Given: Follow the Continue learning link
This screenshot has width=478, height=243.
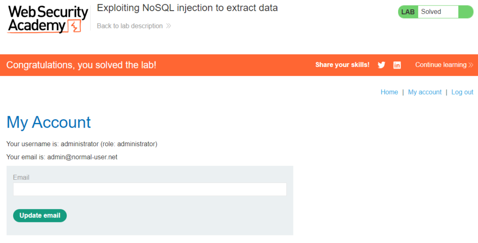Looking at the screenshot, I should pyautogui.click(x=441, y=65).
